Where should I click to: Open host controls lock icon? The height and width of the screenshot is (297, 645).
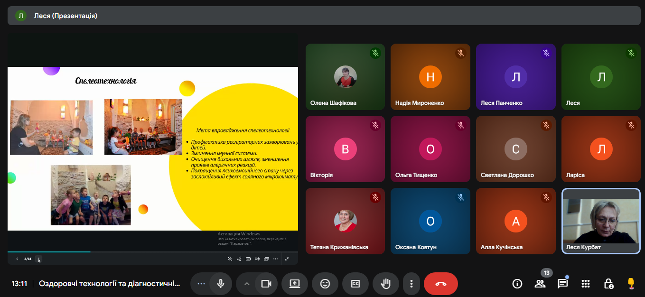point(608,284)
